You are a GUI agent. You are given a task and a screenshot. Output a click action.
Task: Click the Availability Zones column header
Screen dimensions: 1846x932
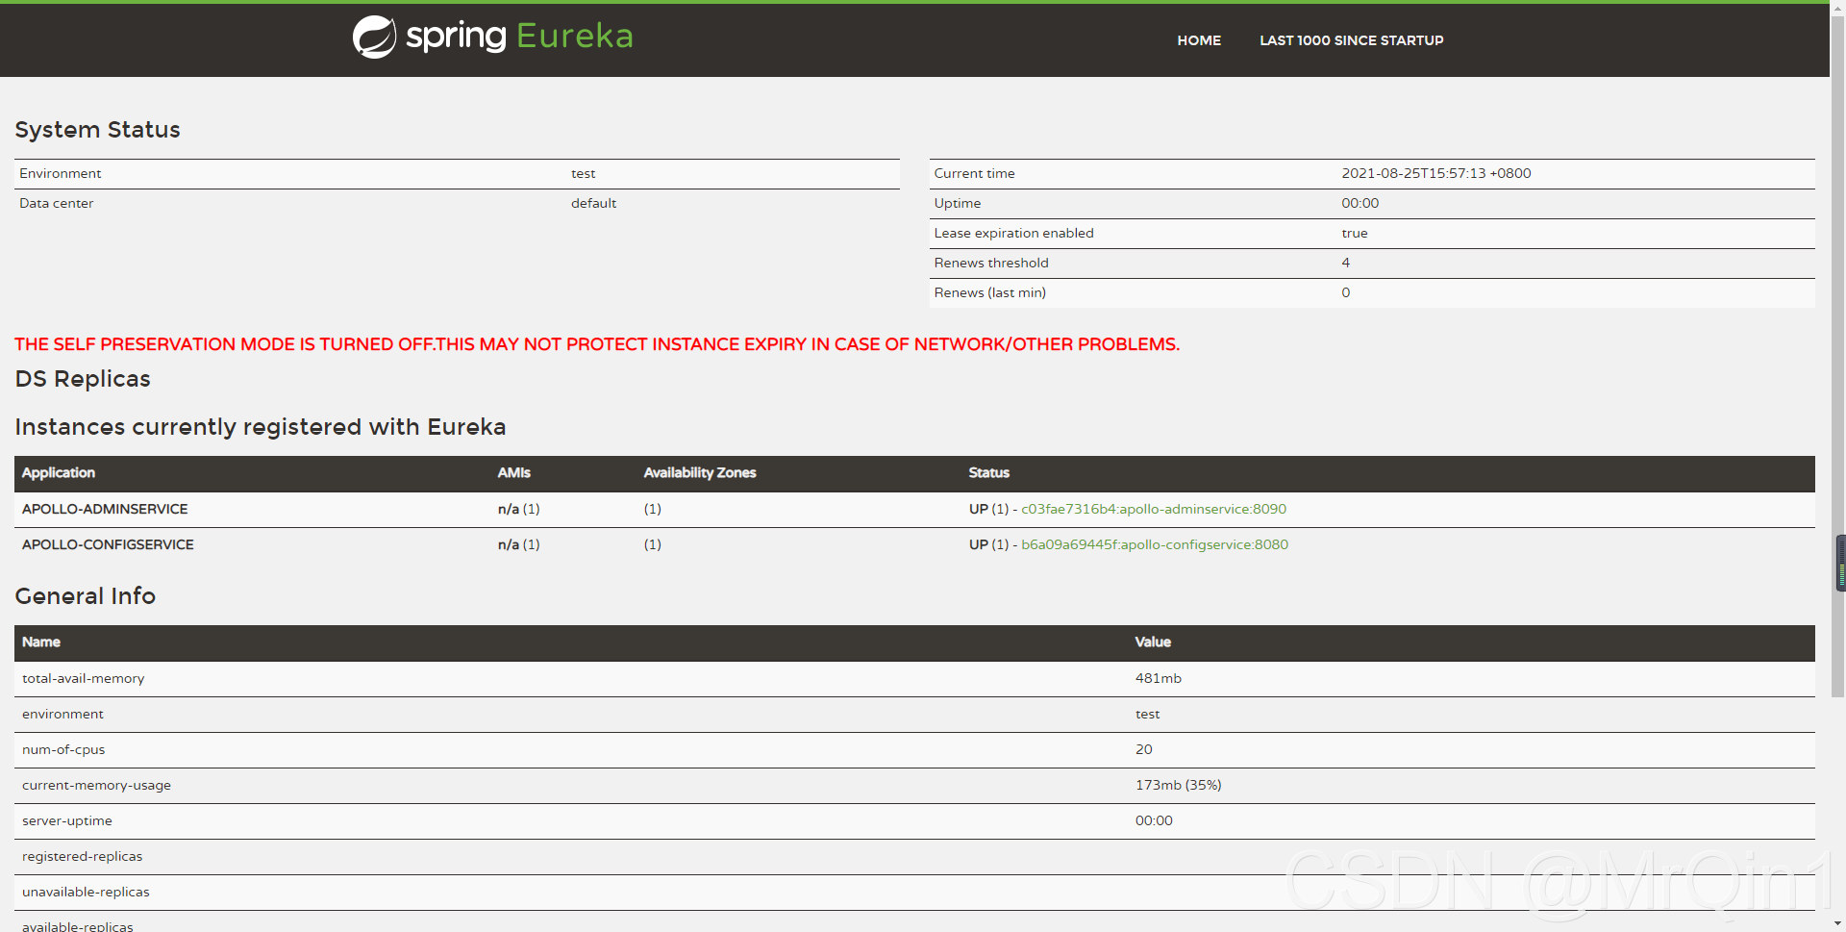tap(700, 472)
